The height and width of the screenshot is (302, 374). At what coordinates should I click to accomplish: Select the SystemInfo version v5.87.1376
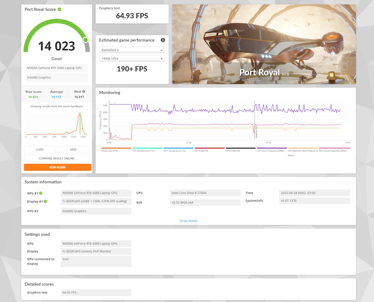[315, 201]
